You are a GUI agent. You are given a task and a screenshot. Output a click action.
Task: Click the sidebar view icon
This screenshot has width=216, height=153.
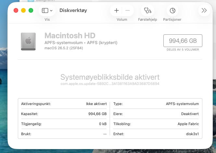coord(45,10)
